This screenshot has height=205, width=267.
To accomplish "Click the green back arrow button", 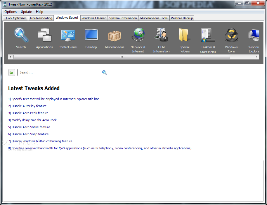I will (12, 73).
